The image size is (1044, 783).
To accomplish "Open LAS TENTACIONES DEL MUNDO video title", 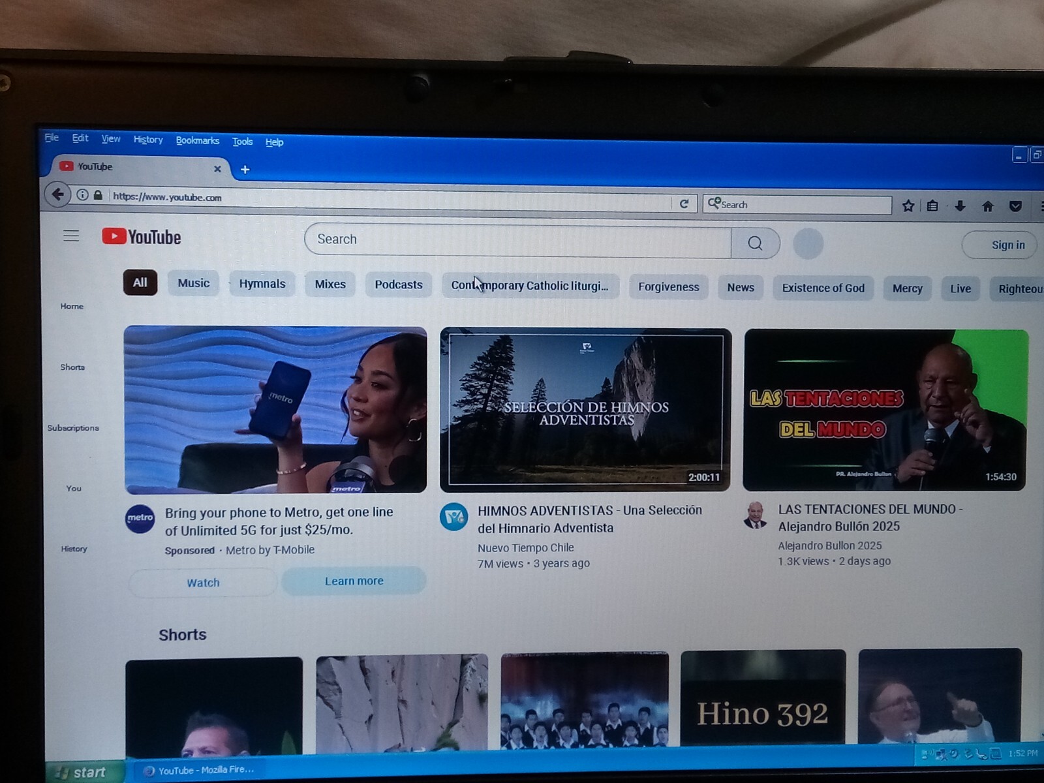I will tap(870, 517).
